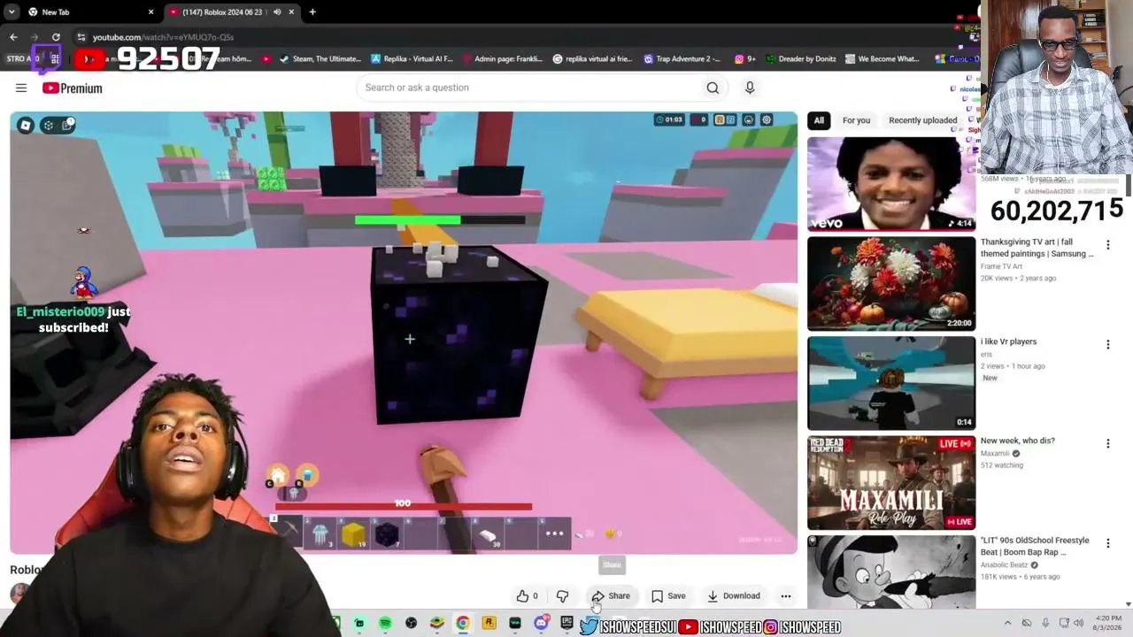
Task: Open options for 'i like Vr players' video
Action: tap(1107, 344)
